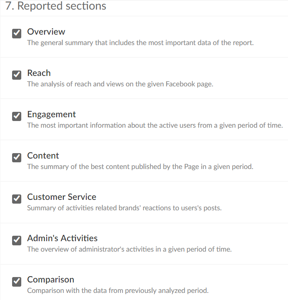The width and height of the screenshot is (288, 300).
Task: Toggle the Customer Service checkbox
Action: (17, 199)
